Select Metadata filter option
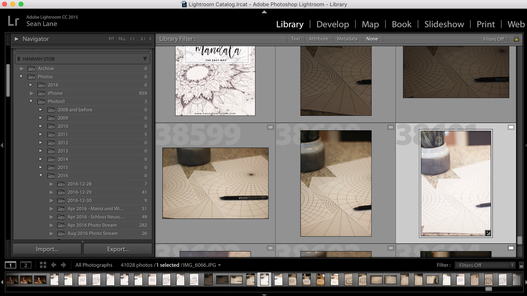This screenshot has height=296, width=527. tap(347, 39)
